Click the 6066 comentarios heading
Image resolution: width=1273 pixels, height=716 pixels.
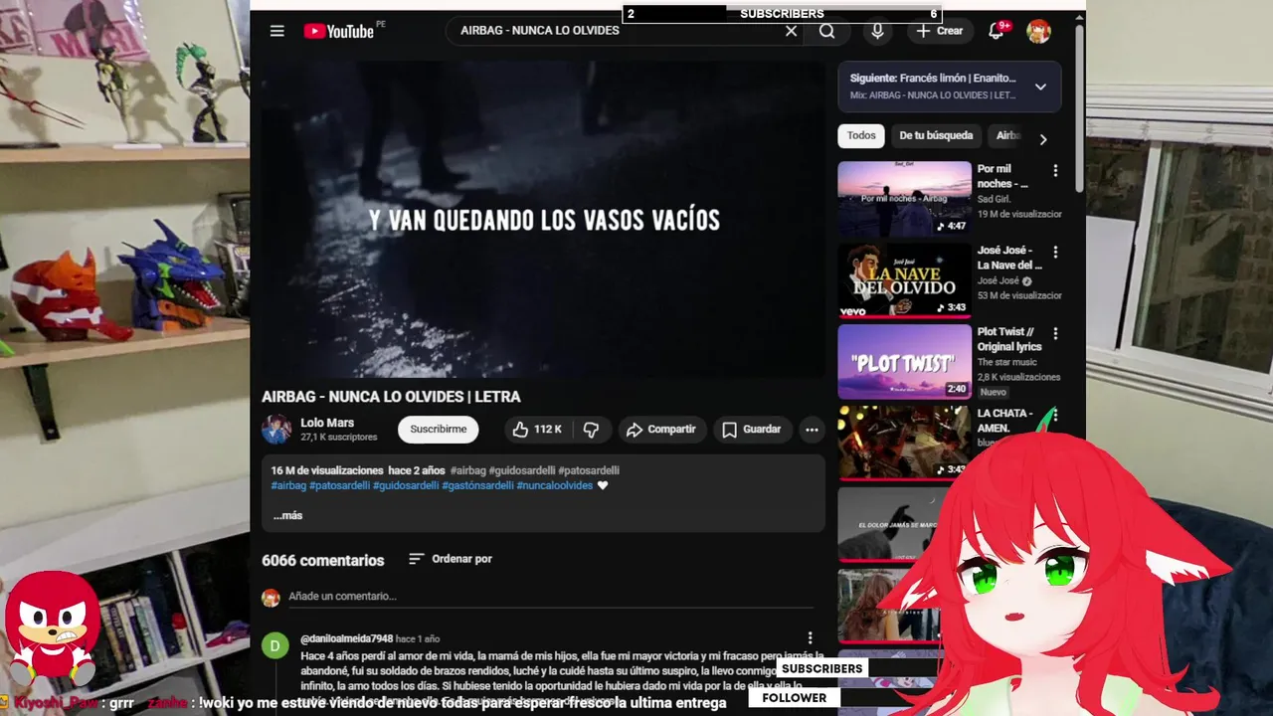click(322, 561)
